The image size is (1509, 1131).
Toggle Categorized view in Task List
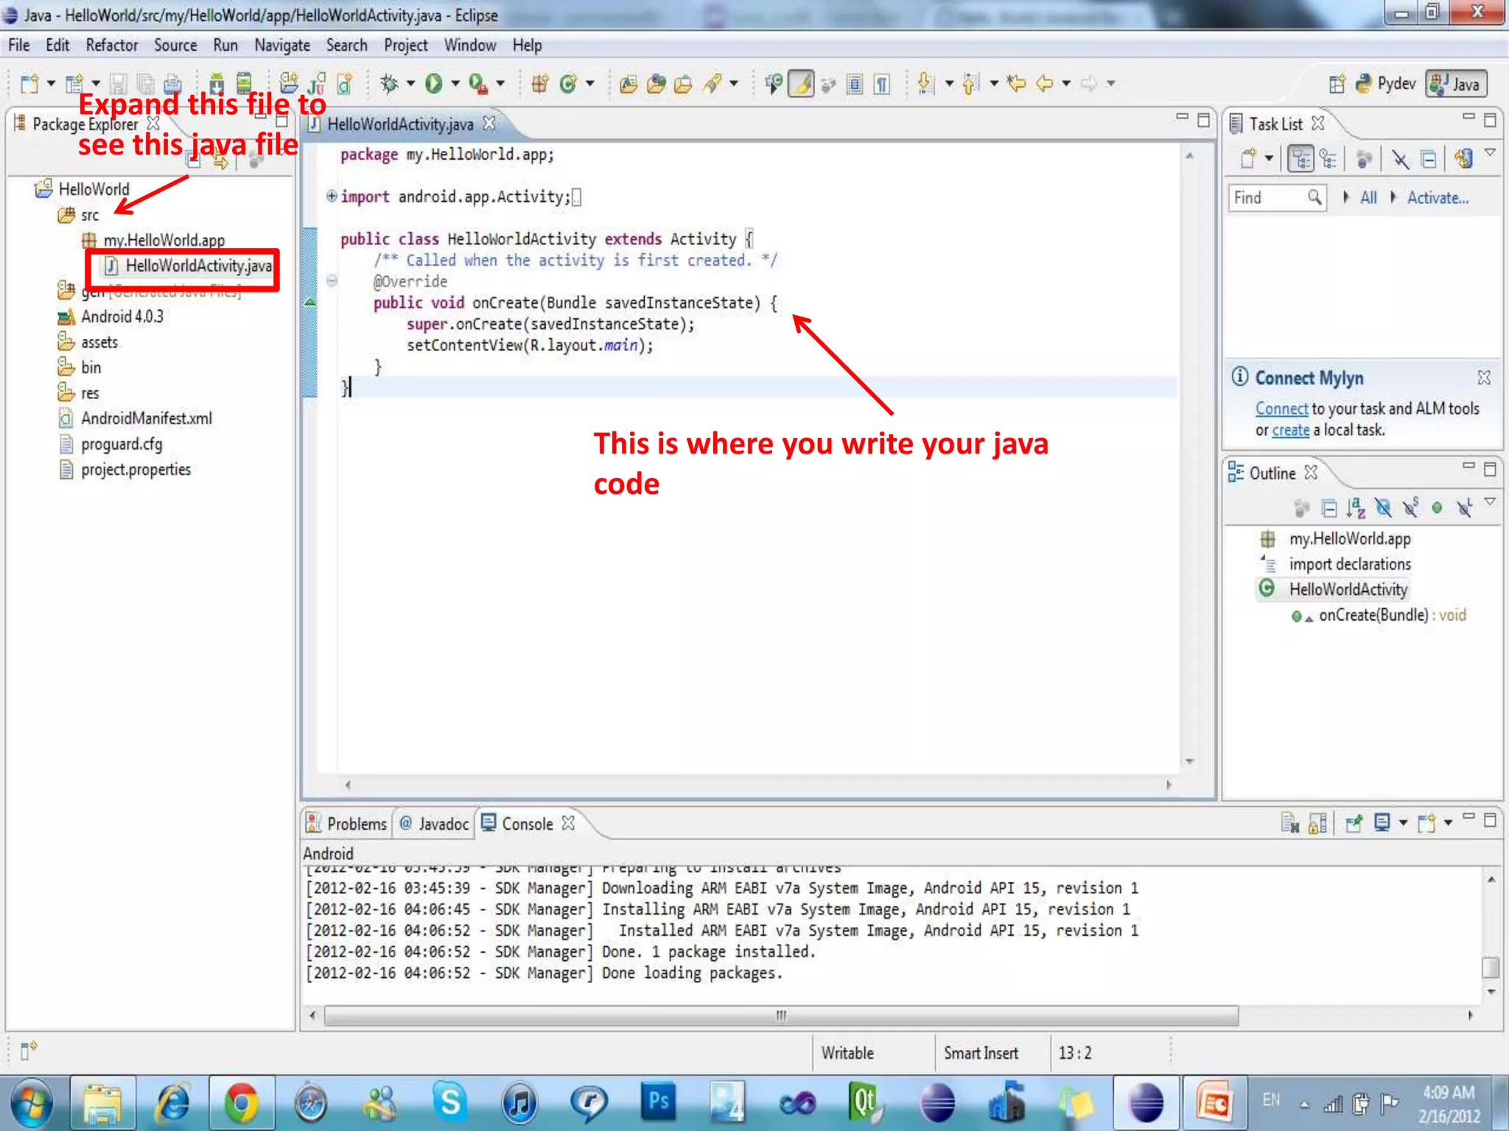[x=1300, y=158]
